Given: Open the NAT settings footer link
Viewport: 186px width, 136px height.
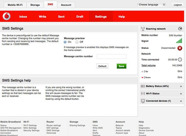Looking at the screenshot, I should [52, 128].
